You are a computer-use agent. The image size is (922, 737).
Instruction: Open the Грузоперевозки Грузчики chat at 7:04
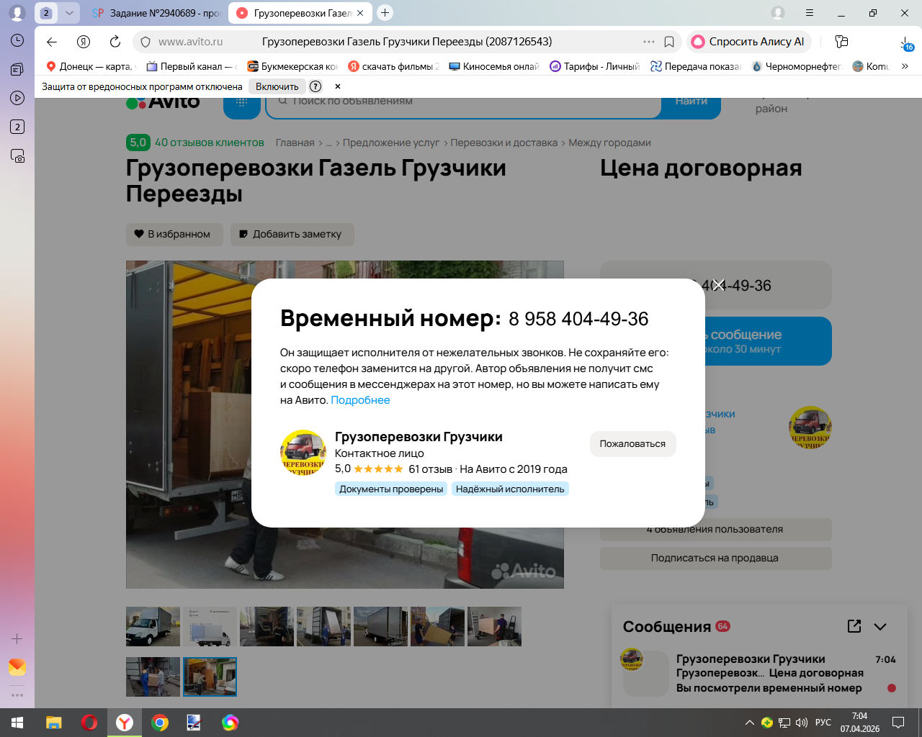coord(759,674)
